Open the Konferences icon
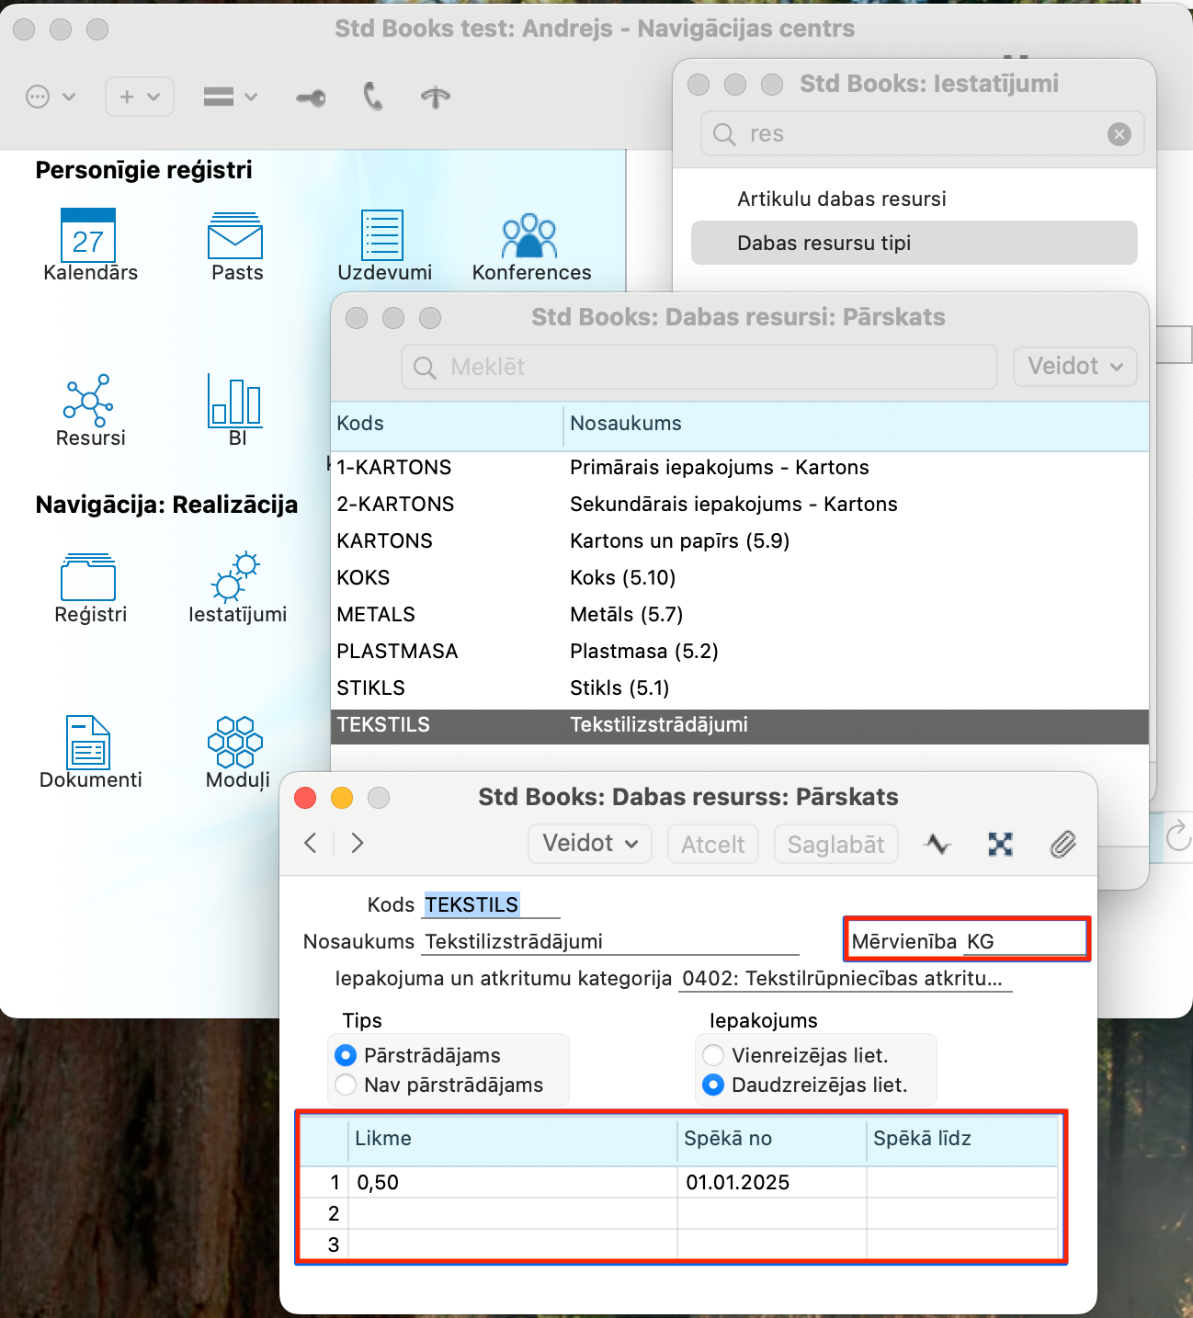Screen dimensions: 1193x1318 click(529, 237)
